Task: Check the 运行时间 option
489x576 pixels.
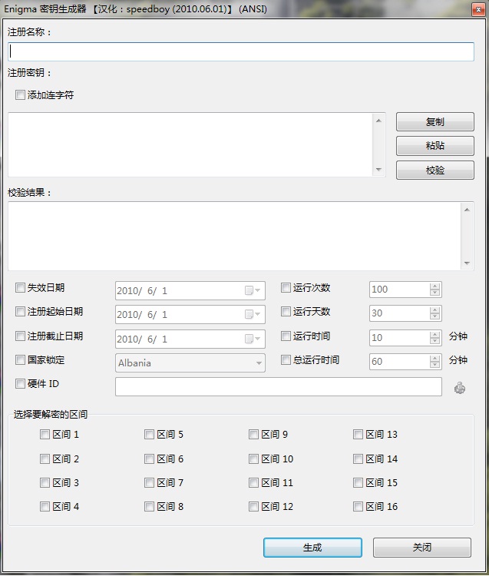Action: (286, 336)
